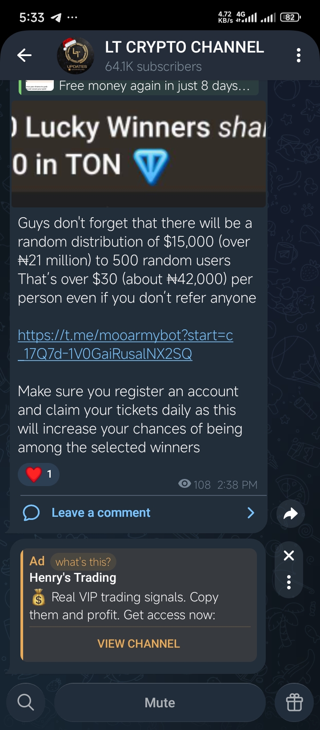Open the channel three-dot options menu
The width and height of the screenshot is (320, 730).
pyautogui.click(x=299, y=55)
